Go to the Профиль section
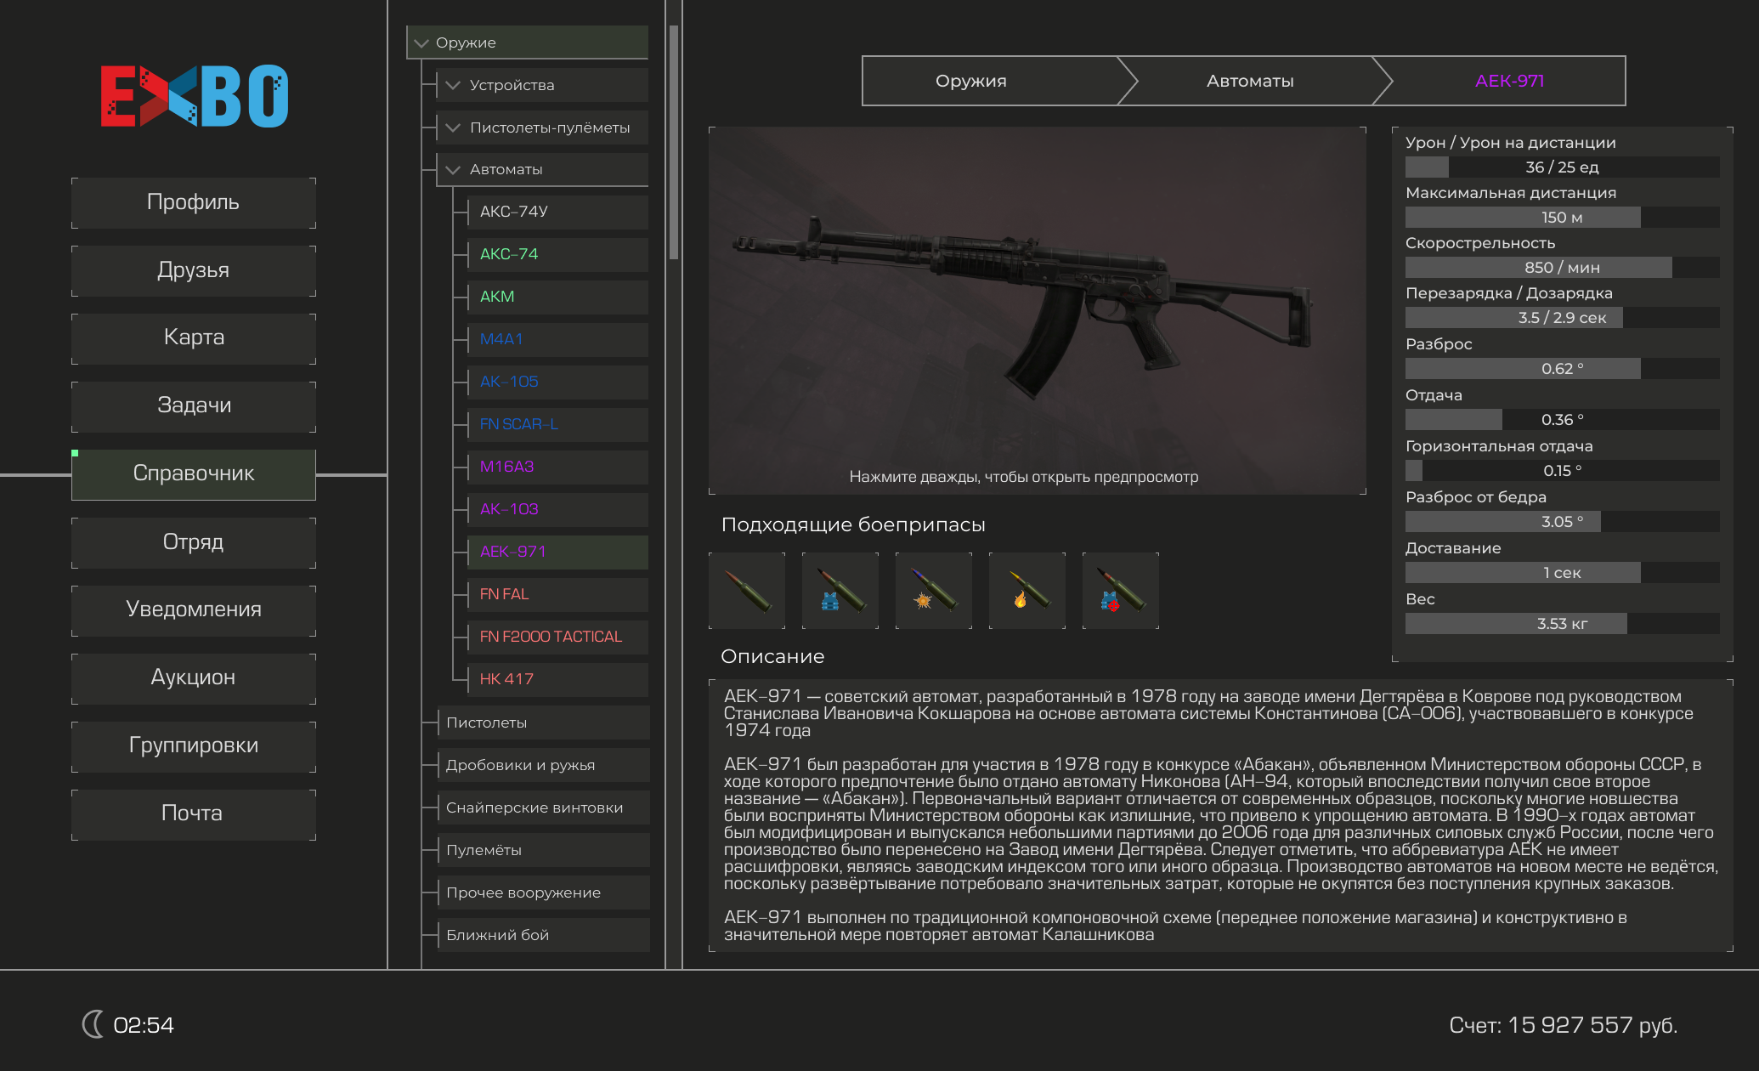The height and width of the screenshot is (1071, 1759). (194, 202)
